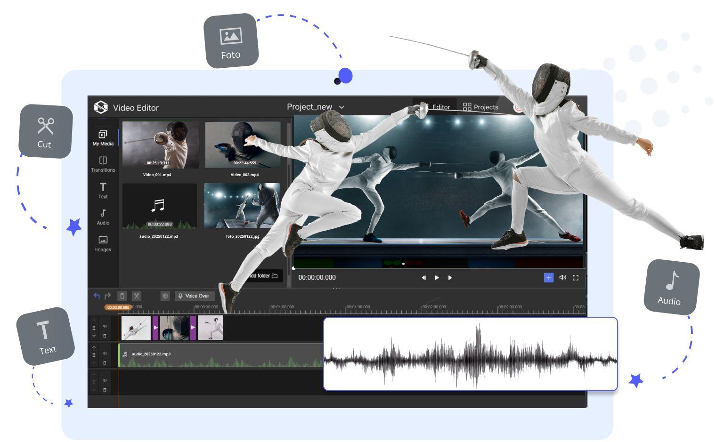Viewport: 716px width, 442px height.
Task: Mute the preview player volume
Action: (x=562, y=278)
